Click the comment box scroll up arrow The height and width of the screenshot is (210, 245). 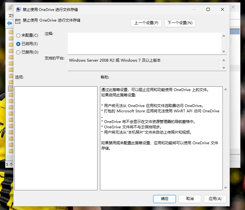(x=224, y=36)
